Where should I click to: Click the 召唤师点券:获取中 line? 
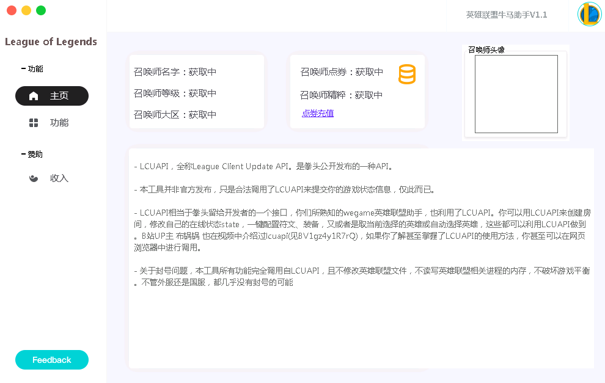342,71
